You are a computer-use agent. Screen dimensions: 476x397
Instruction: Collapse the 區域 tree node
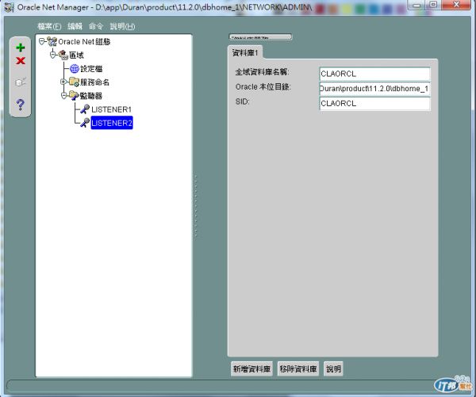click(x=53, y=55)
